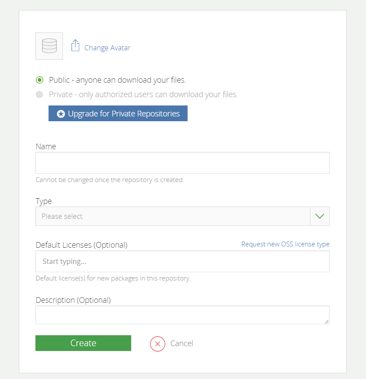Expand Type list with green chevron arrow

pos(320,216)
